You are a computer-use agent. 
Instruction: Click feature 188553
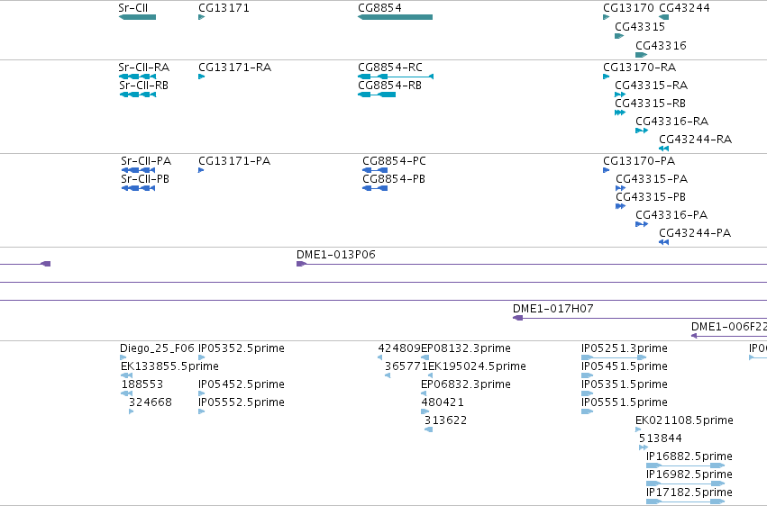point(127,393)
